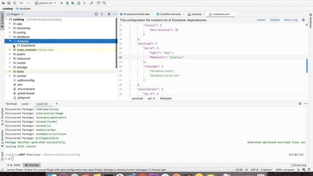
Task: Open the TODO tool window button
Action: click(14, 165)
